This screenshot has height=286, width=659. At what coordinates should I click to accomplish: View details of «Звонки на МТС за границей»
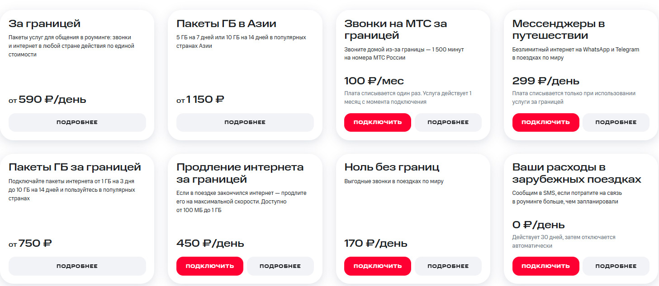448,122
